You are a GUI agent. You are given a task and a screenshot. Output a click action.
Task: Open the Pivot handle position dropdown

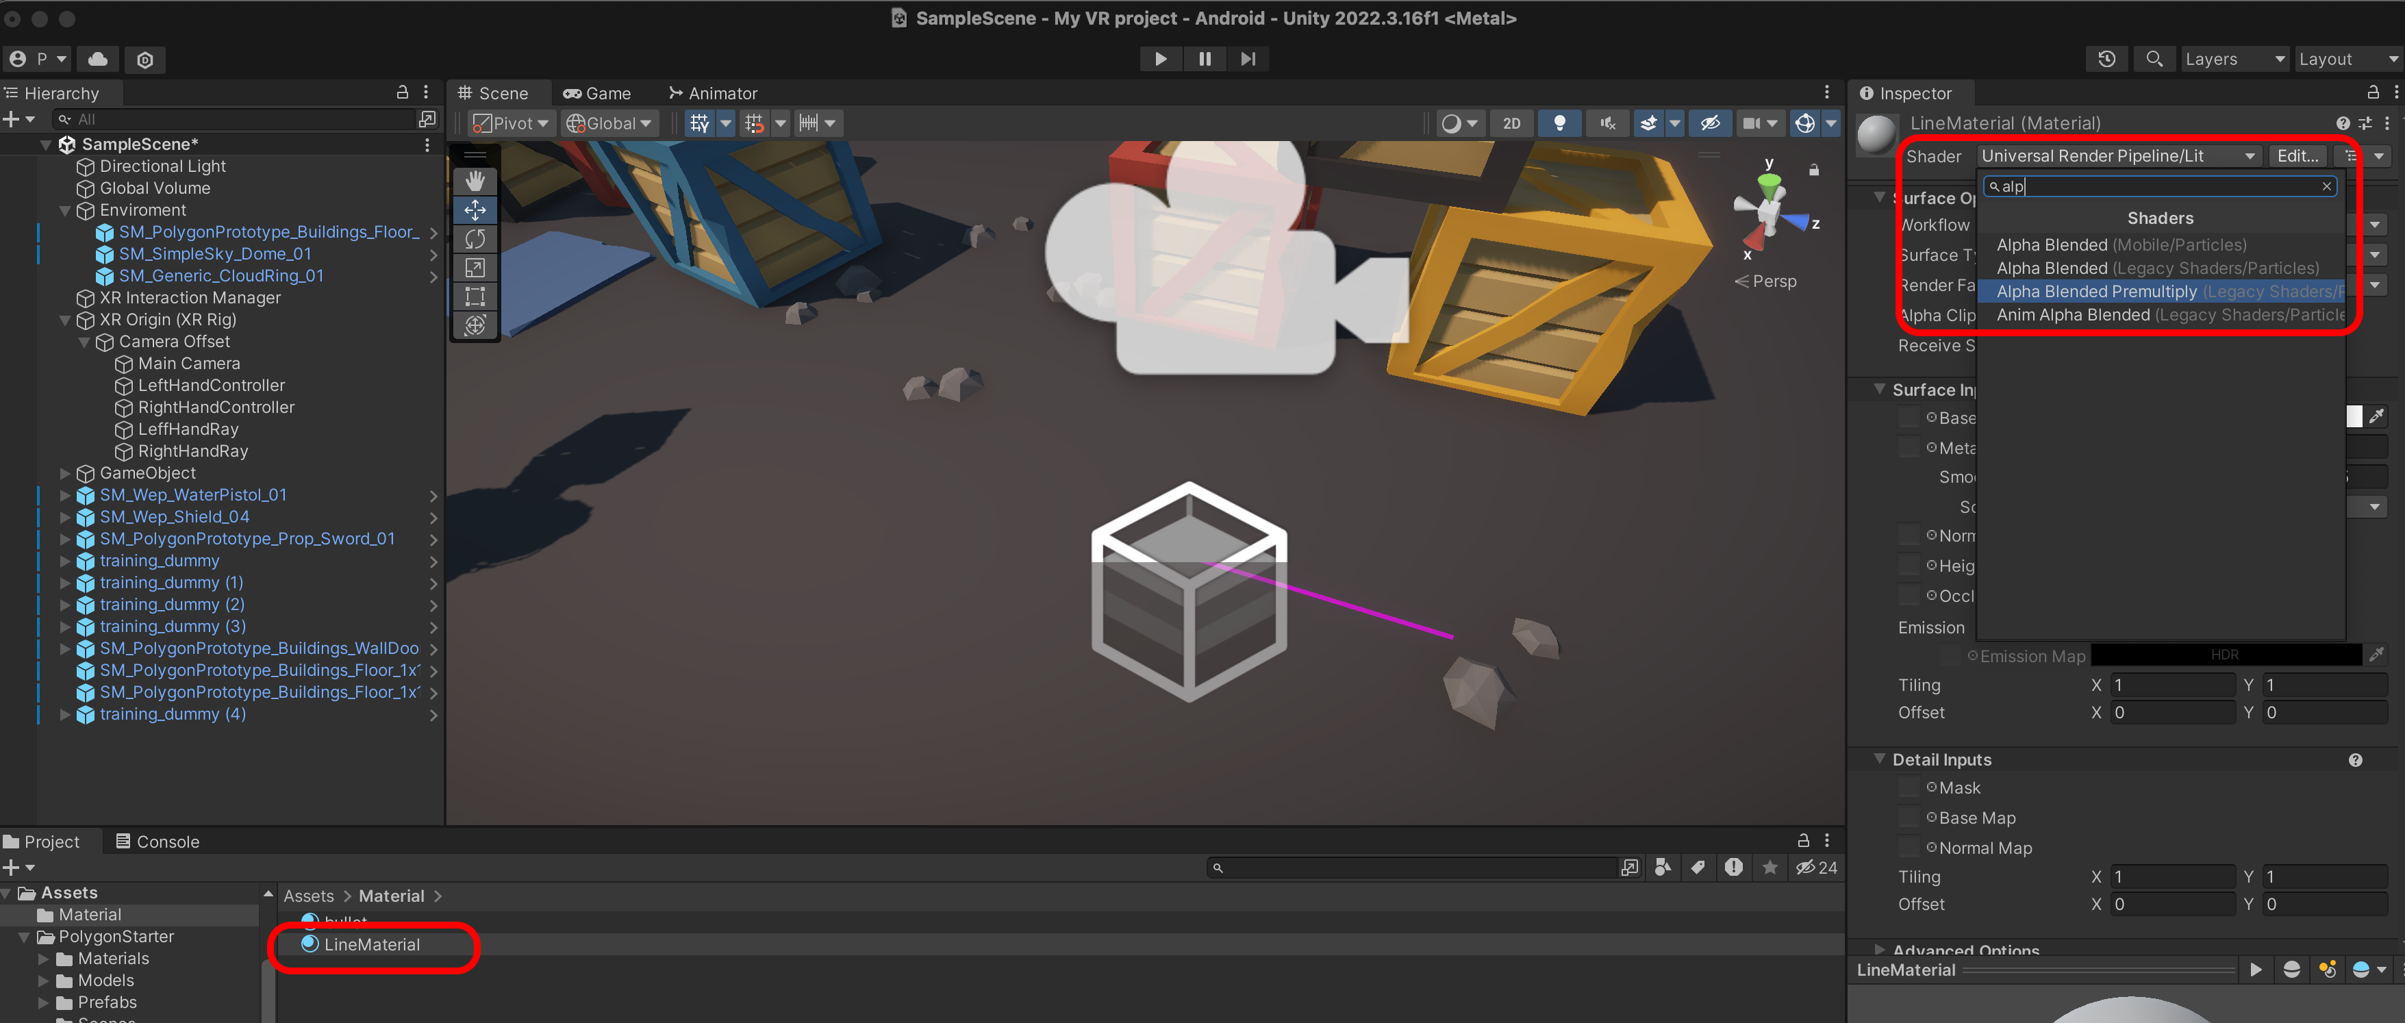coord(511,123)
